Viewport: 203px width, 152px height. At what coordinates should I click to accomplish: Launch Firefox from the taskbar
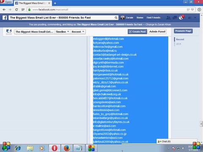(x=67, y=148)
